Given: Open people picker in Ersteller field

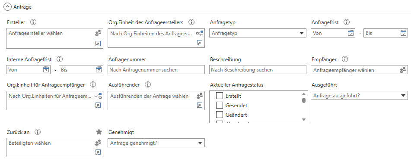Looking at the screenshot, I should 98,33.
